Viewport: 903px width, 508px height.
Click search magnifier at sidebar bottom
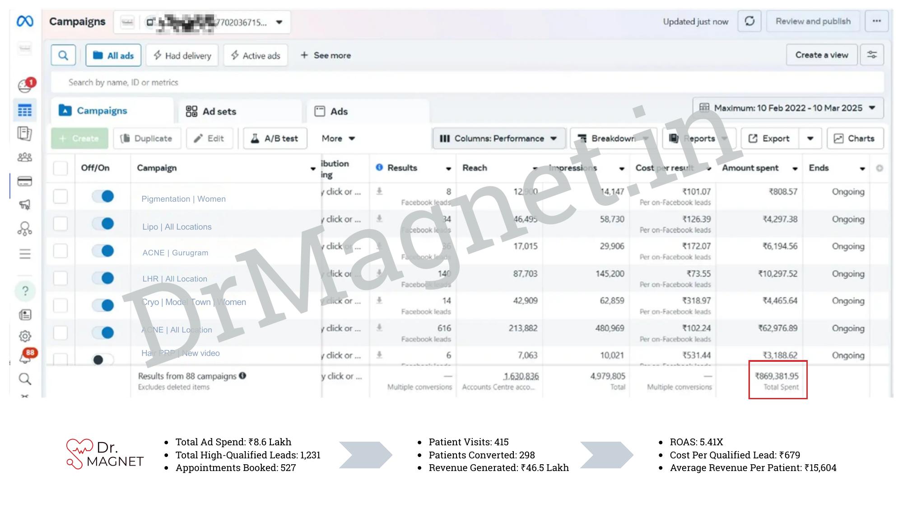coord(25,379)
